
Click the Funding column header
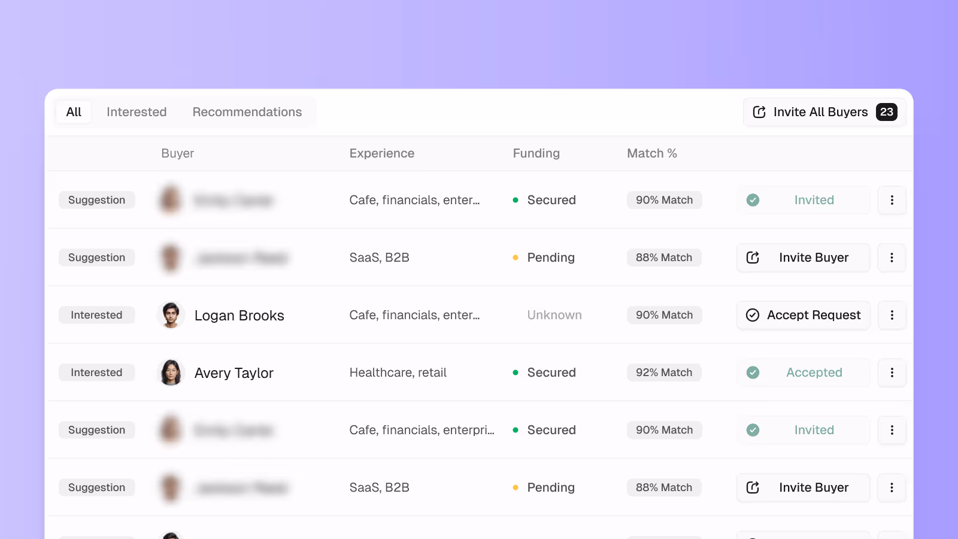(536, 153)
